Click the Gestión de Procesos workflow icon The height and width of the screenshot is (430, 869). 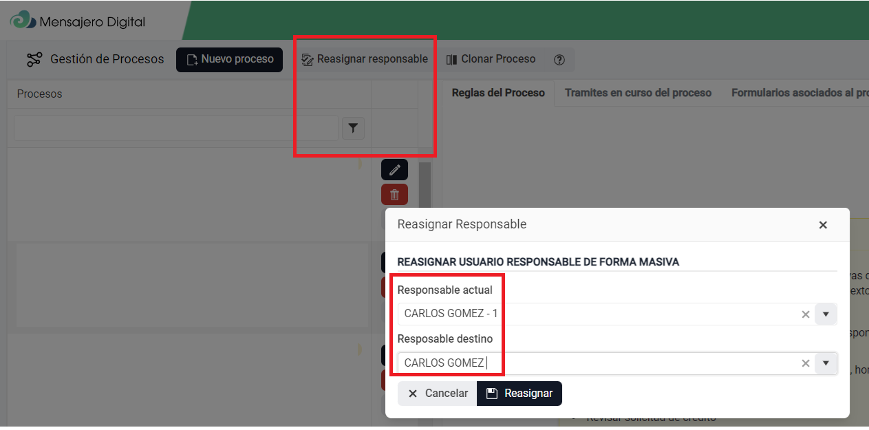(x=34, y=60)
